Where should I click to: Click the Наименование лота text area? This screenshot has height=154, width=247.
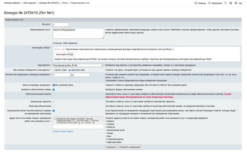pyautogui.click(x=78, y=33)
